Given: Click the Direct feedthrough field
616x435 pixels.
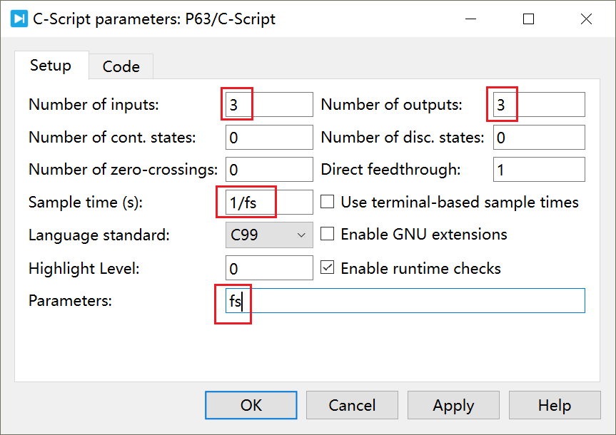Looking at the screenshot, I should (539, 169).
